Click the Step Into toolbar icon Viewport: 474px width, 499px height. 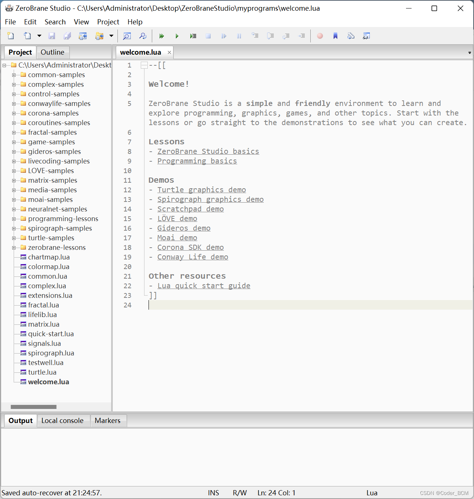[255, 36]
